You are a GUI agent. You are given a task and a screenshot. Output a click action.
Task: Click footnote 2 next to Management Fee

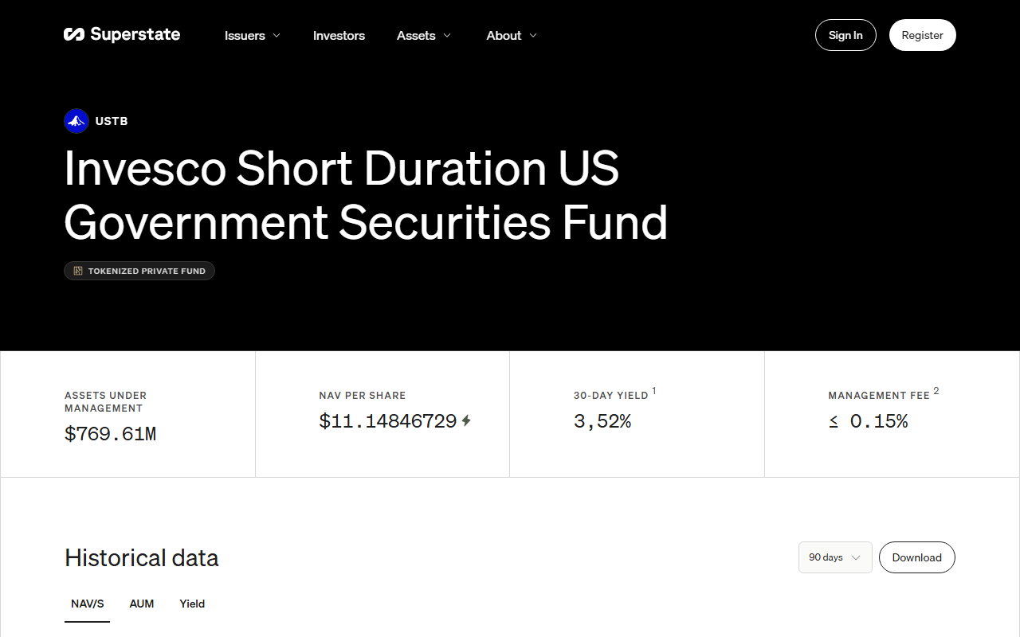click(x=936, y=390)
